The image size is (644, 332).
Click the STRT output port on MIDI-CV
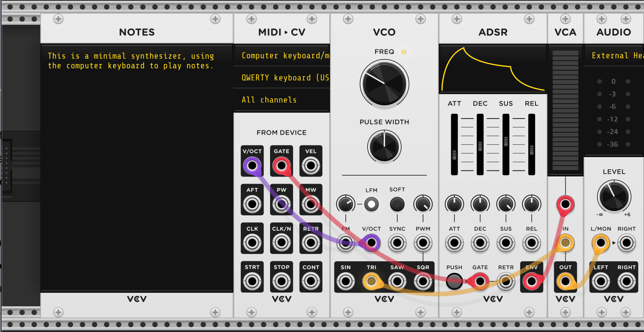click(252, 281)
